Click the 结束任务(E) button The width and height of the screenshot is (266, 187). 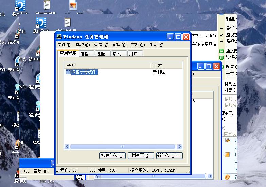[112, 155]
